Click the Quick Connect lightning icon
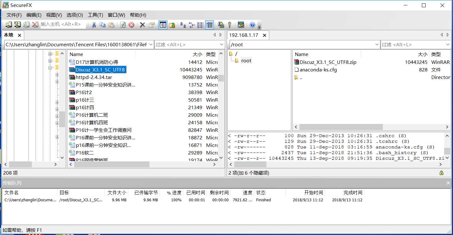Image resolution: width=453 pixels, height=235 pixels. point(17,25)
